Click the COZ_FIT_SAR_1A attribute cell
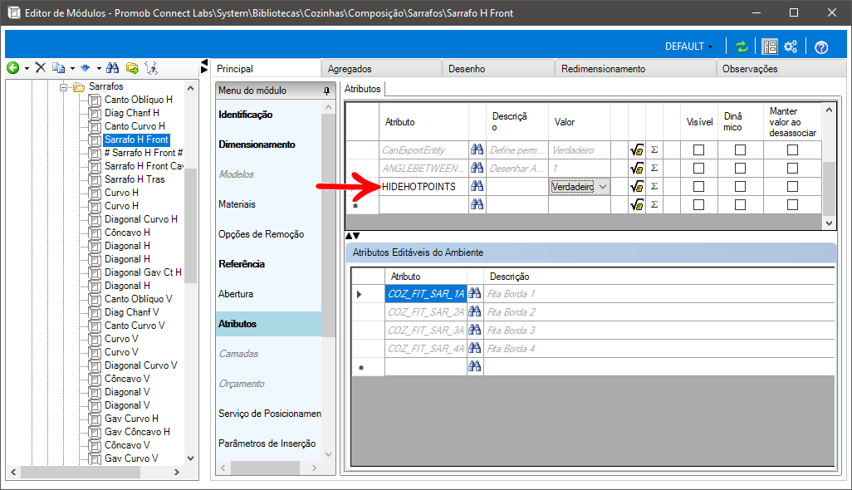This screenshot has width=852, height=490. pos(425,294)
